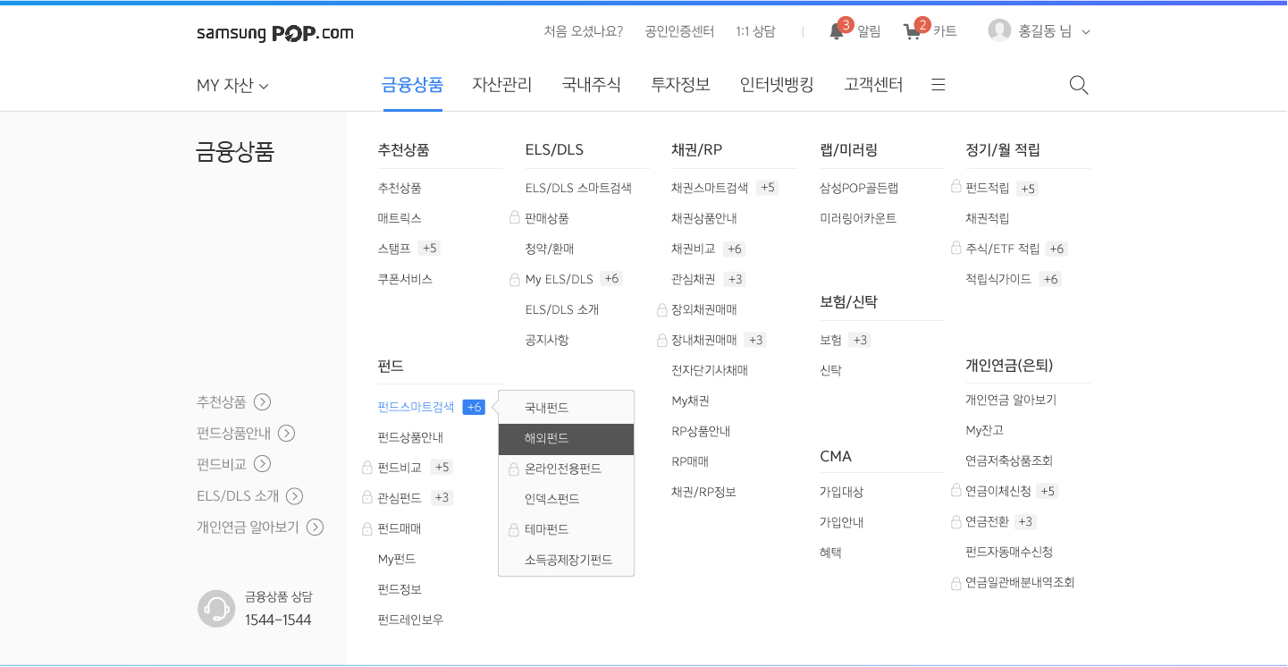This screenshot has height=667, width=1288.
Task: Click the 금융상품 상담 headset icon
Action: (216, 609)
